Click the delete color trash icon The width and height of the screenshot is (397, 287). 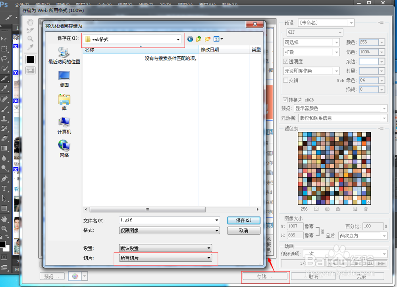point(366,209)
